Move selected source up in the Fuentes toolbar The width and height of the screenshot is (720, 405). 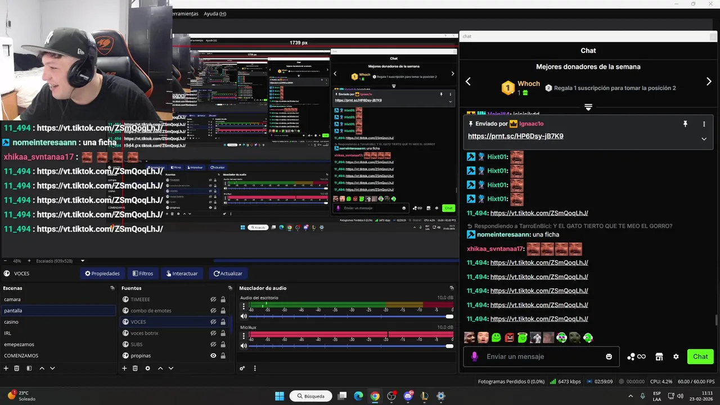[160, 368]
